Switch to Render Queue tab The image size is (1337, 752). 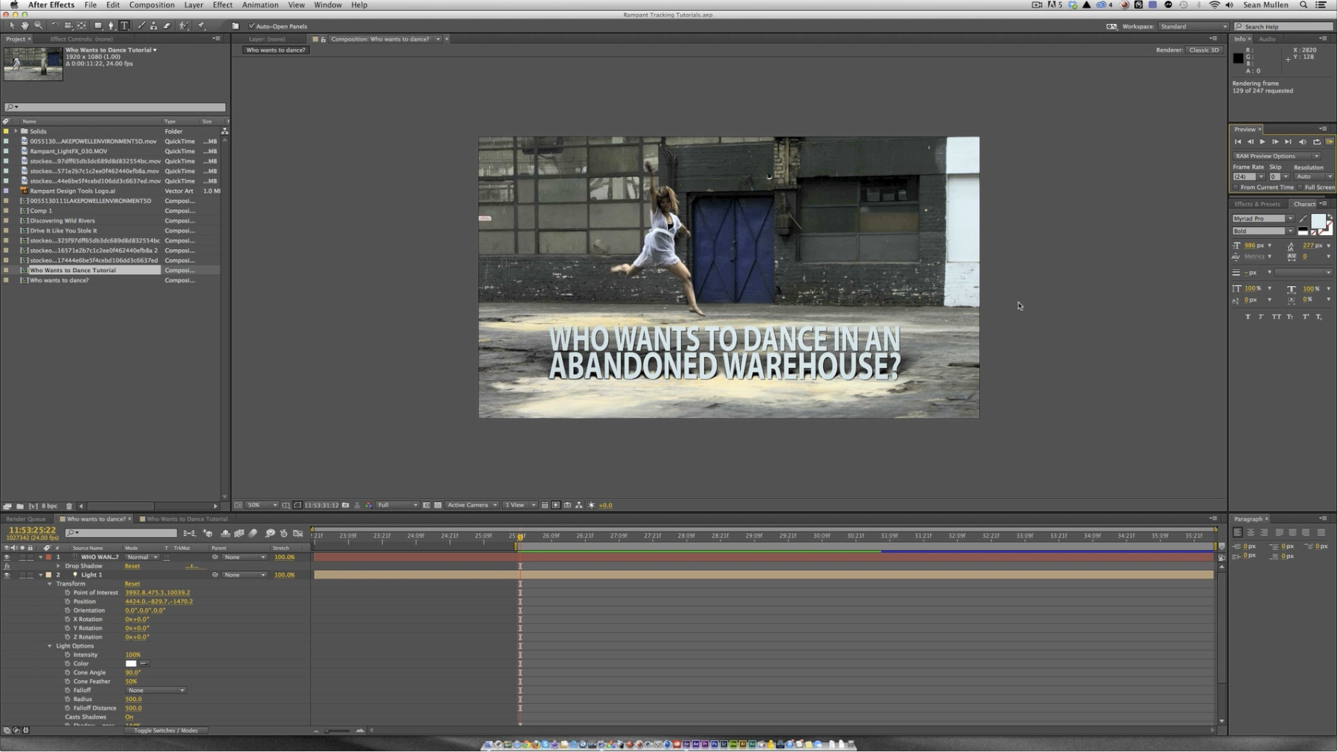pos(26,518)
